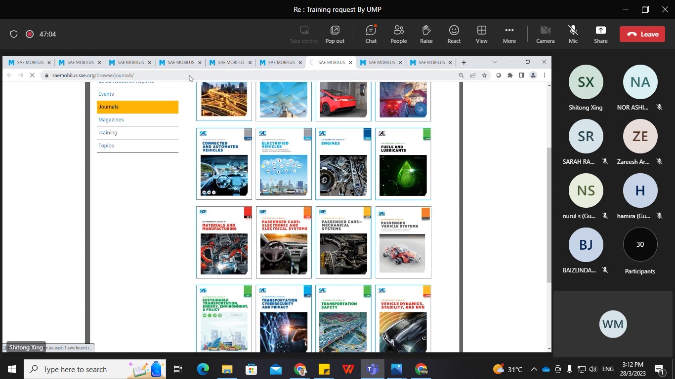
Task: Open Task View on taskbar
Action: (x=178, y=369)
